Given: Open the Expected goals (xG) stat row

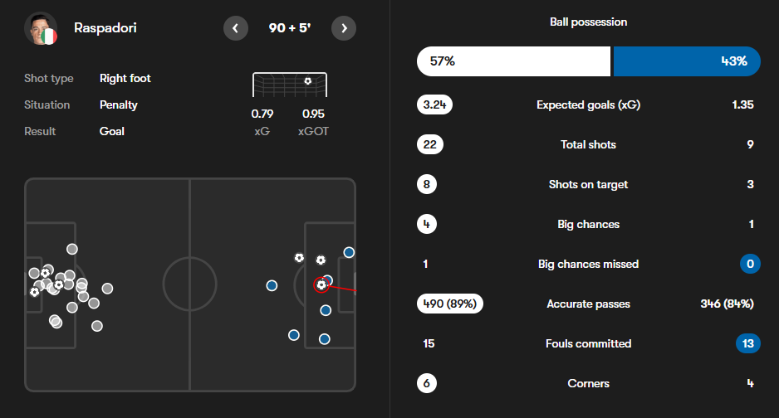Looking at the screenshot, I should point(588,104).
